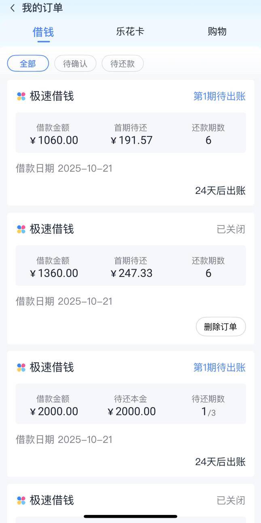261x523 pixels.
Task: Open the 购物 tab
Action: 217,32
